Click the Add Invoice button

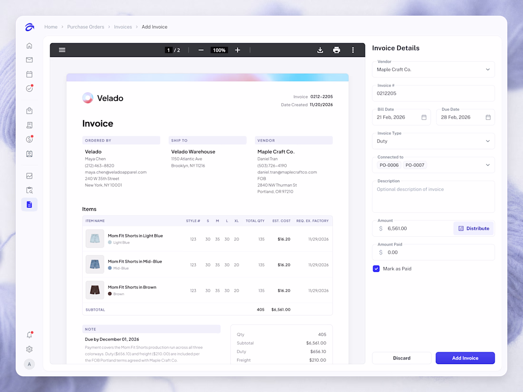pos(465,358)
